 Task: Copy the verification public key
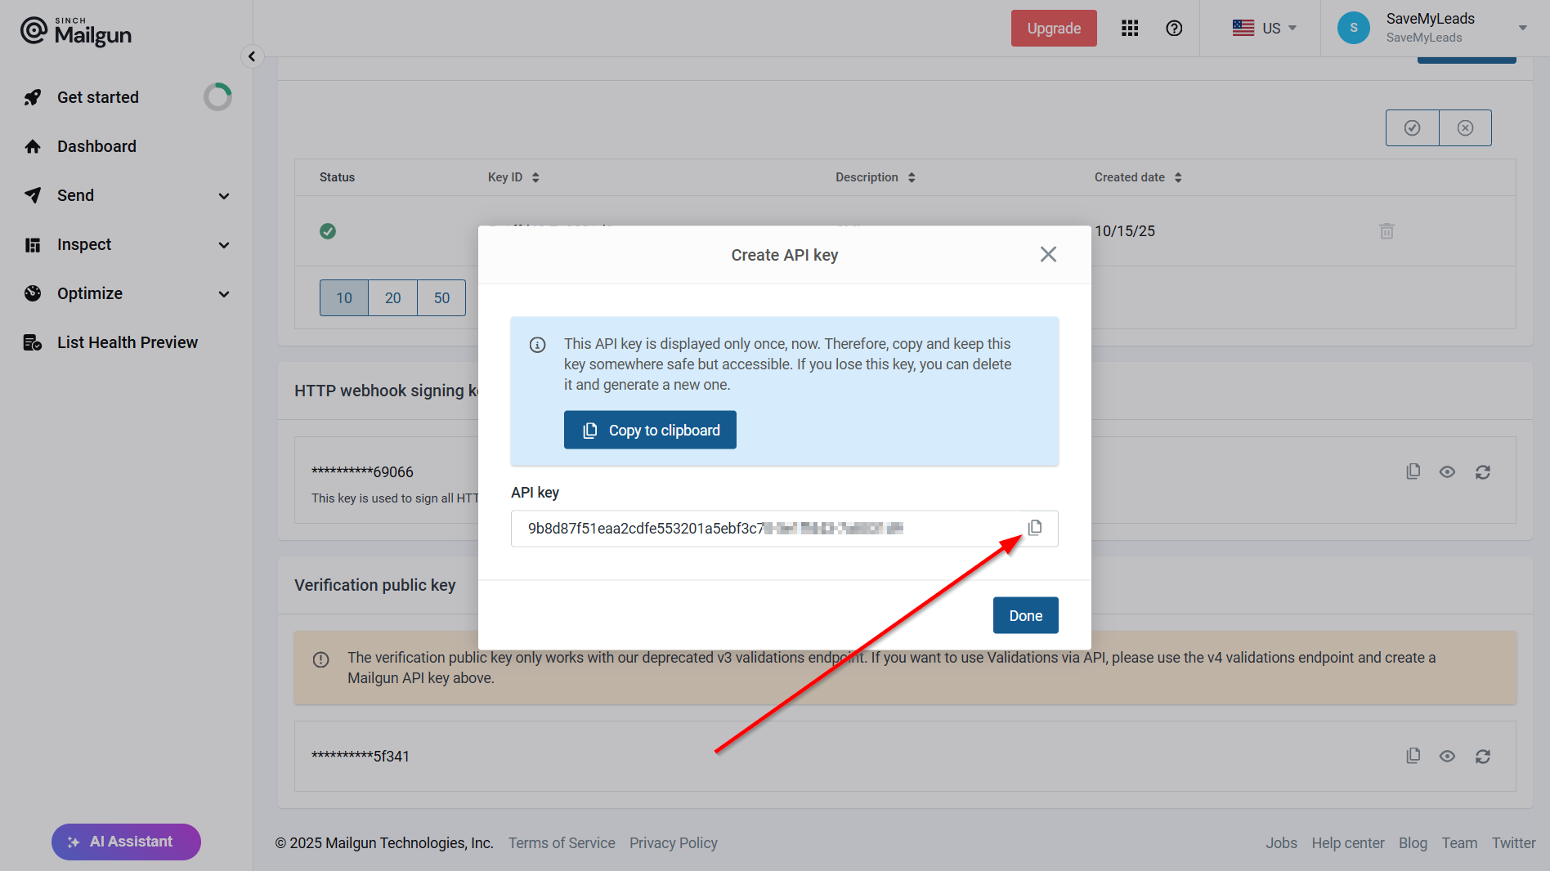[1413, 756]
